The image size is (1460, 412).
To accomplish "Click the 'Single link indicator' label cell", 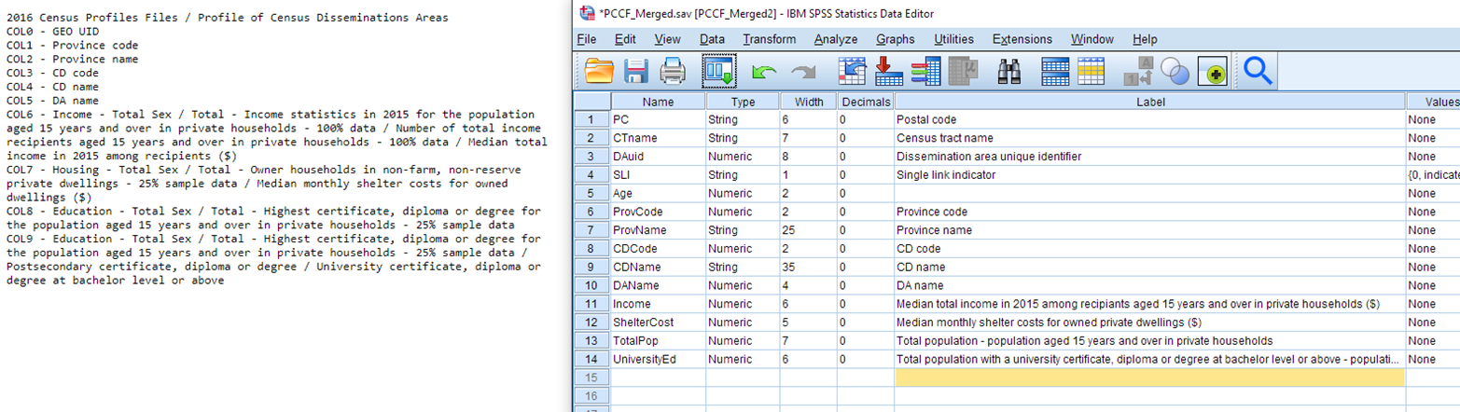I will [x=1149, y=174].
